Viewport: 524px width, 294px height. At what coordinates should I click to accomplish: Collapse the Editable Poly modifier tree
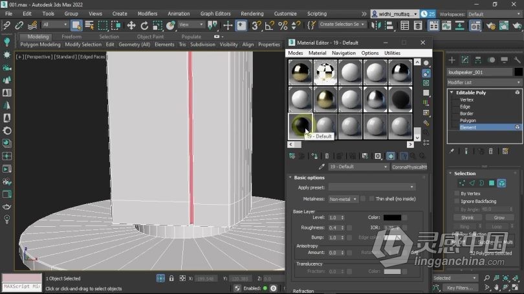coord(452,92)
